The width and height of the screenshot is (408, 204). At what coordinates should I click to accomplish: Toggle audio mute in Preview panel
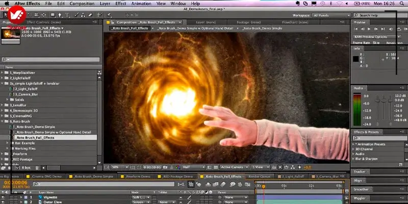(x=391, y=29)
